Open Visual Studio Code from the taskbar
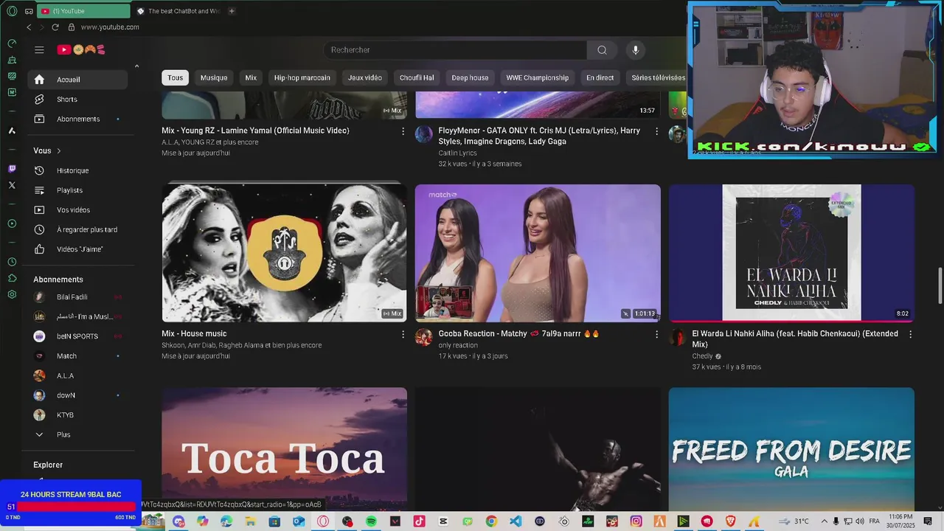This screenshot has height=531, width=944. point(516,521)
